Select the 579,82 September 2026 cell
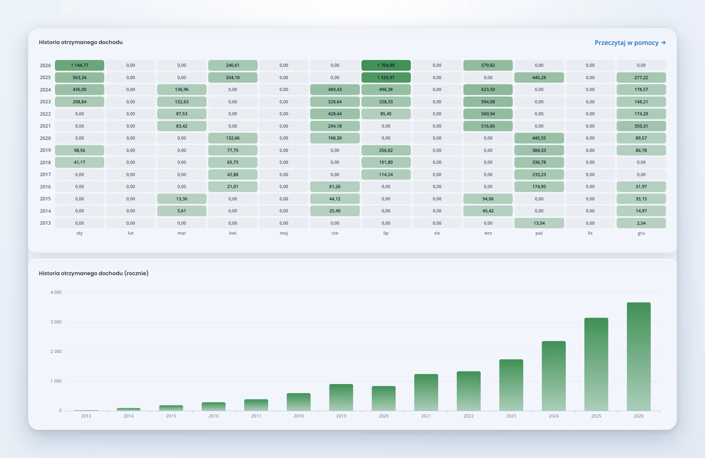The height and width of the screenshot is (458, 705). [488, 65]
